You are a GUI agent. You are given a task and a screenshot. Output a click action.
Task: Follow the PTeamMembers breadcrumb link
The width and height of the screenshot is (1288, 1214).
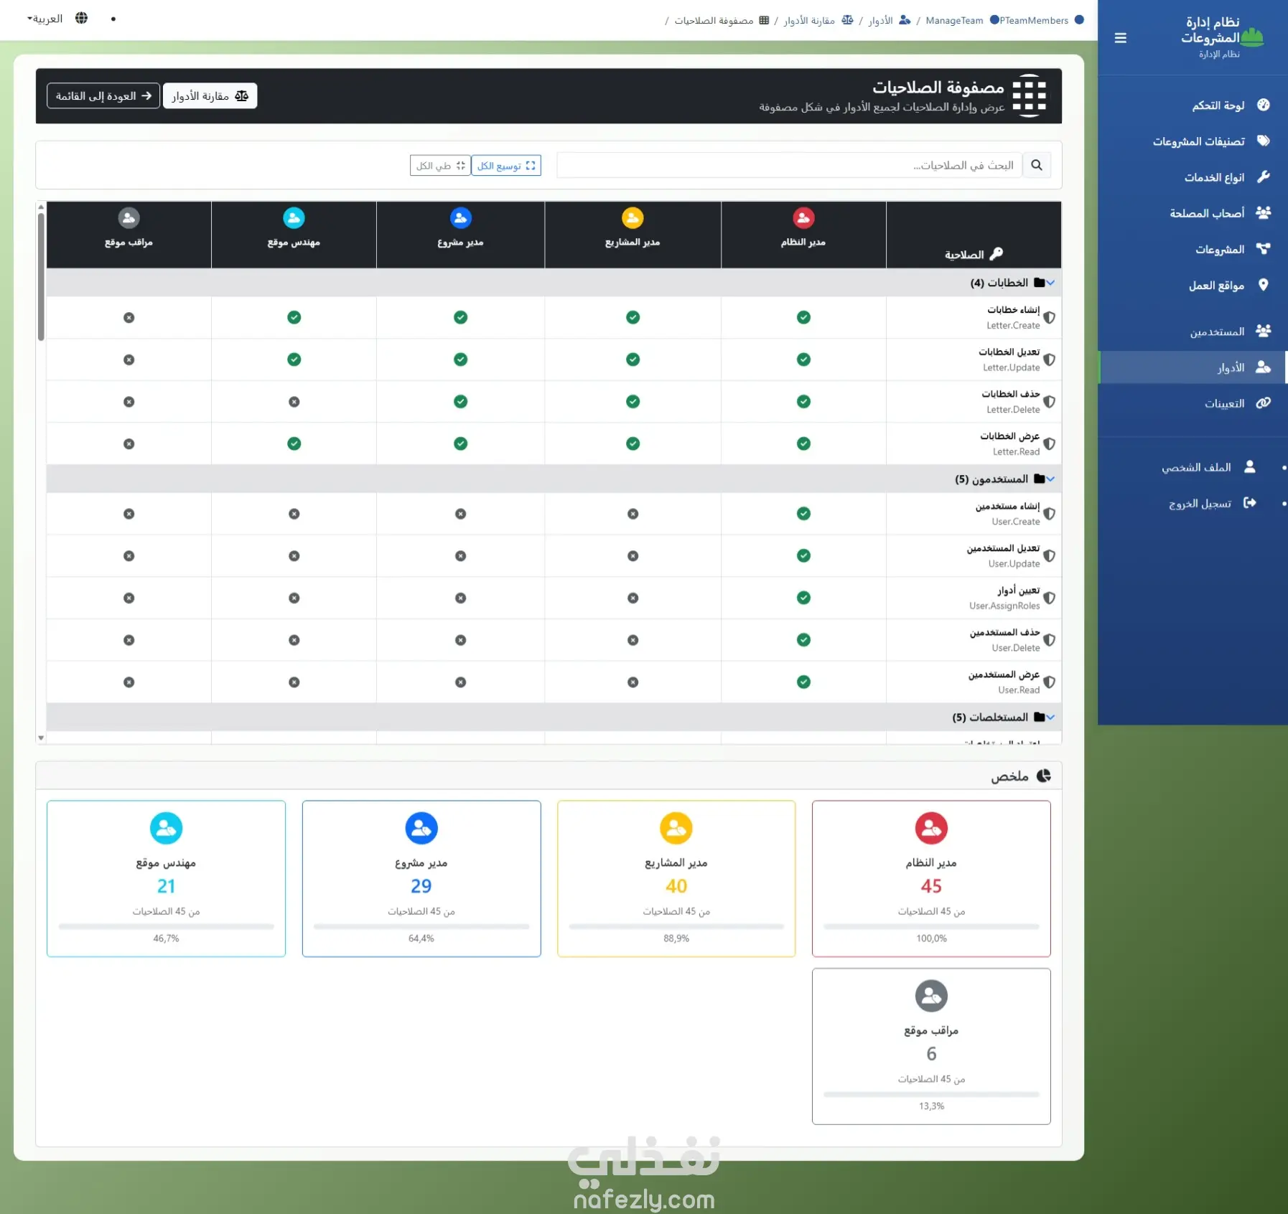coord(1034,20)
